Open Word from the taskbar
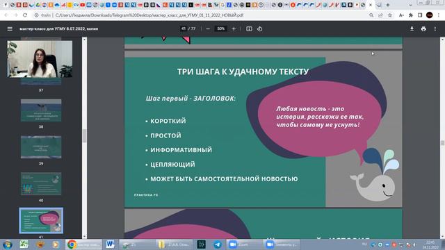Viewport: 445px width, 250px height. tap(110, 244)
